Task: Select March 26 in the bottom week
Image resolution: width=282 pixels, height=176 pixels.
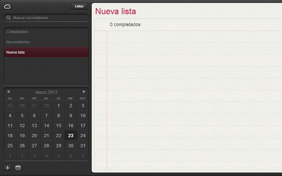Action: pyautogui.click(x=22, y=146)
